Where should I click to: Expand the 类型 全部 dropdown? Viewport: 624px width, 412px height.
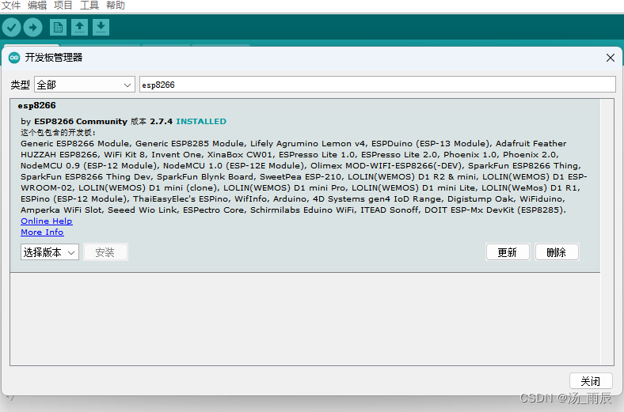pos(85,85)
